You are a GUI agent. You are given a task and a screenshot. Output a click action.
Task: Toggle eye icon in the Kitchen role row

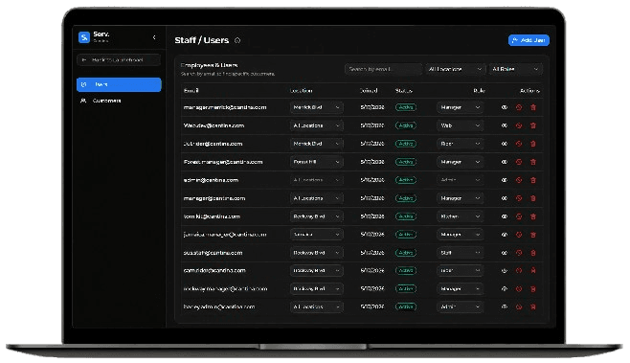[505, 216]
